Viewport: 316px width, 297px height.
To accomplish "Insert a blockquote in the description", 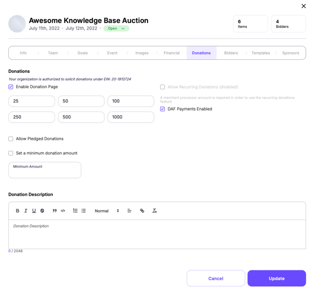I will (55, 211).
